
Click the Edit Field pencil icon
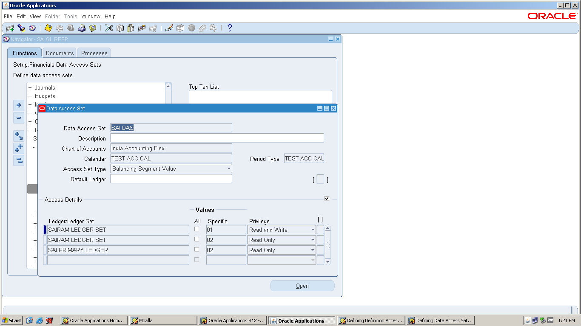(169, 28)
